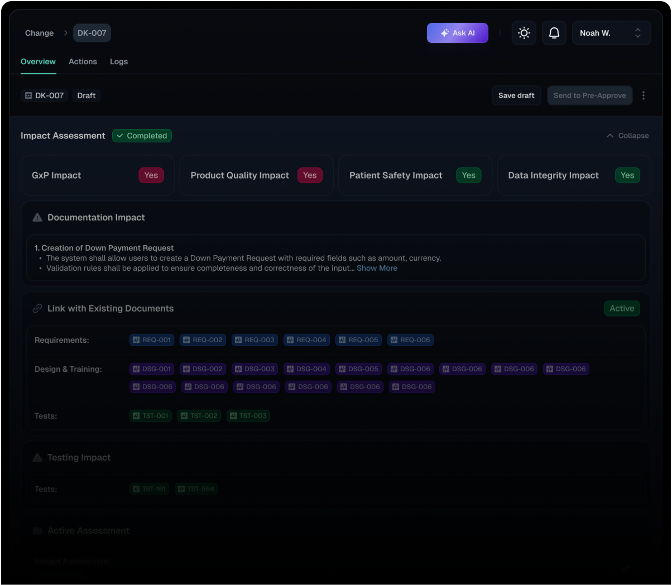Screen dimensions: 672x585
Task: Click the Save draft button
Action: pyautogui.click(x=516, y=95)
